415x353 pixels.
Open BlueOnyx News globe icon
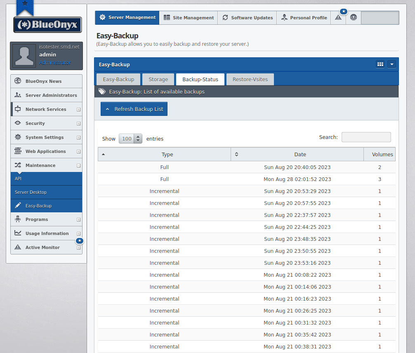18,81
